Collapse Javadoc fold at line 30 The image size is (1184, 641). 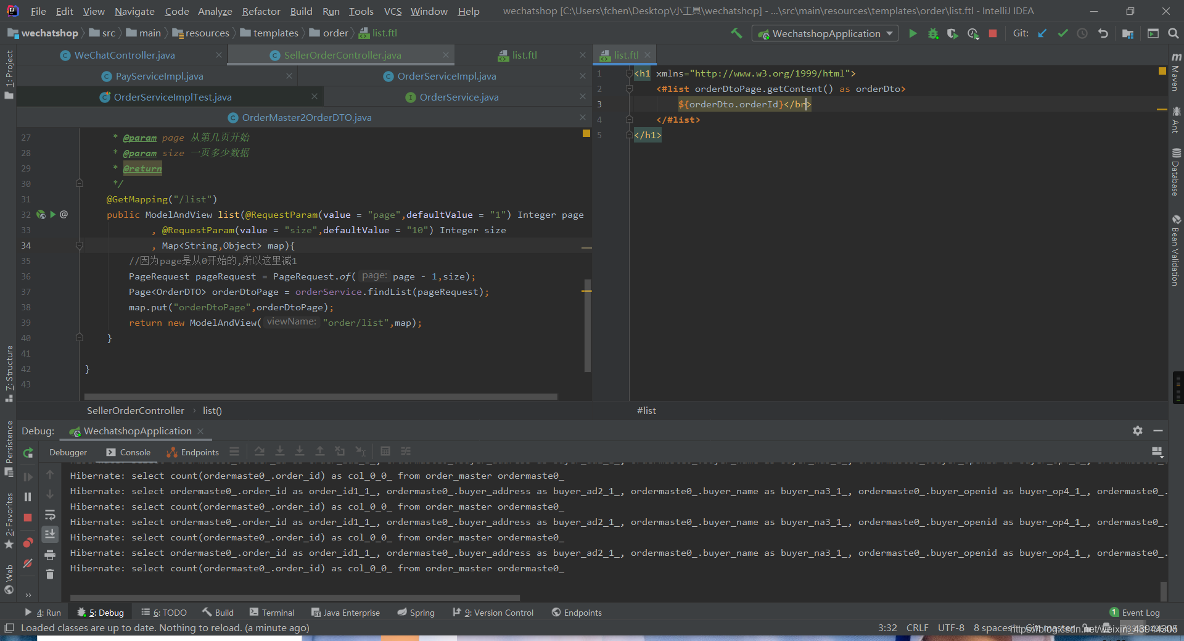(79, 183)
